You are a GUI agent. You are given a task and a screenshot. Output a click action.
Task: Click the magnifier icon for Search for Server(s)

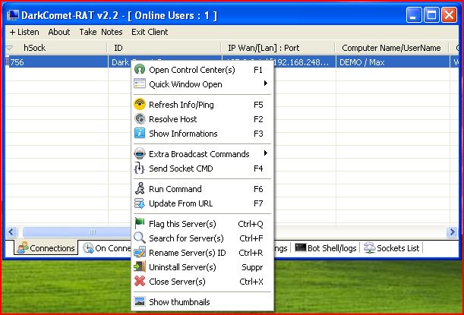pyautogui.click(x=140, y=238)
